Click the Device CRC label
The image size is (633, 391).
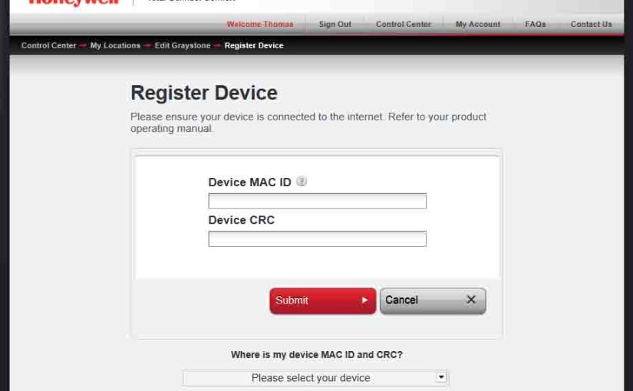(x=242, y=220)
